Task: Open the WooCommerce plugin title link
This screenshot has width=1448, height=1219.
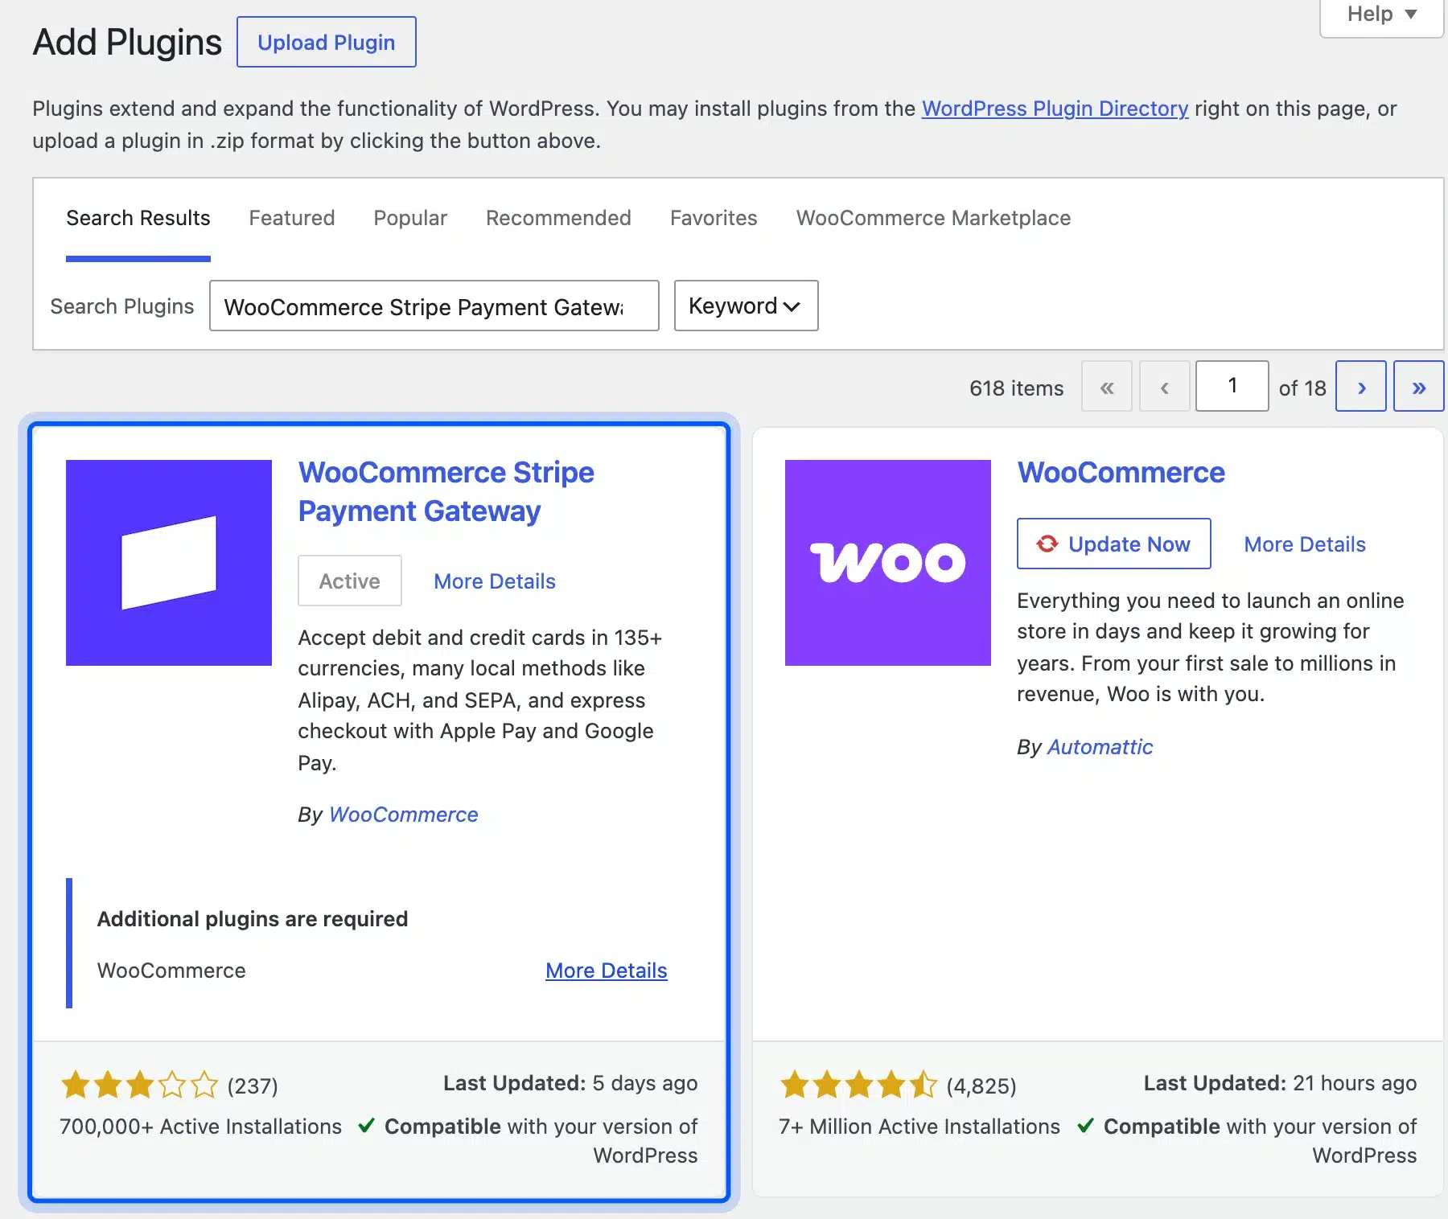Action: tap(1121, 472)
